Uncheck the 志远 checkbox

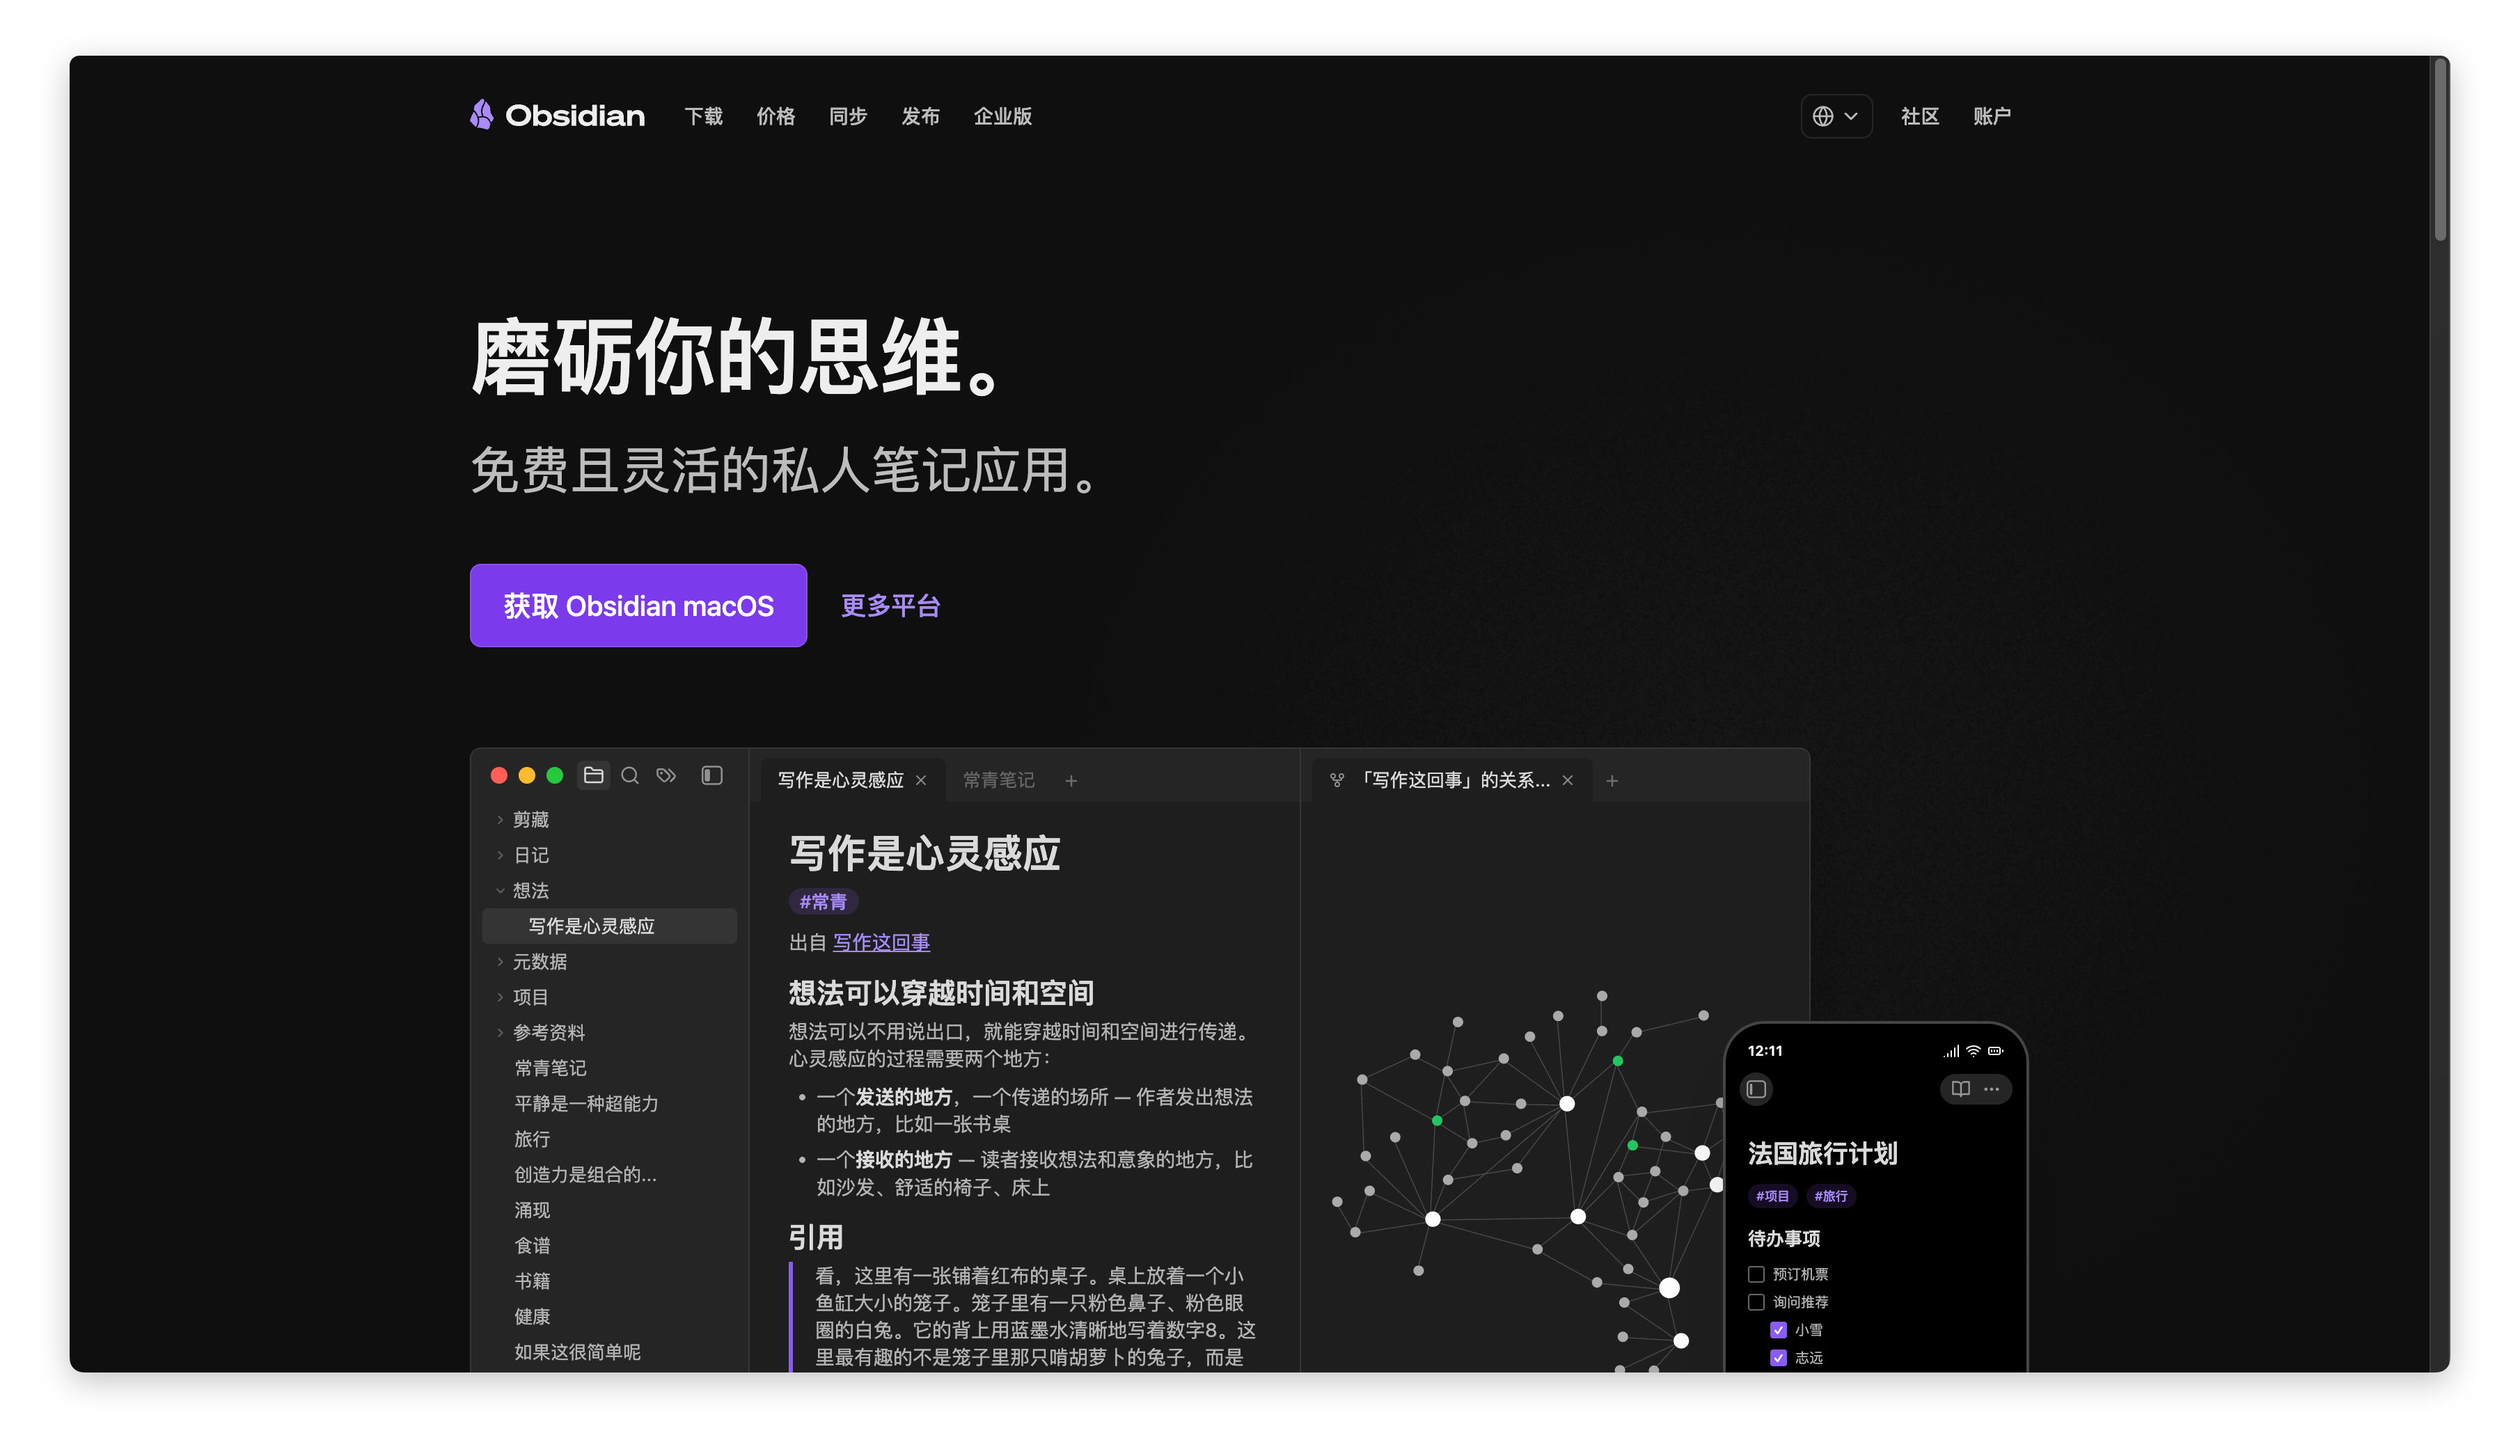click(x=1778, y=1358)
